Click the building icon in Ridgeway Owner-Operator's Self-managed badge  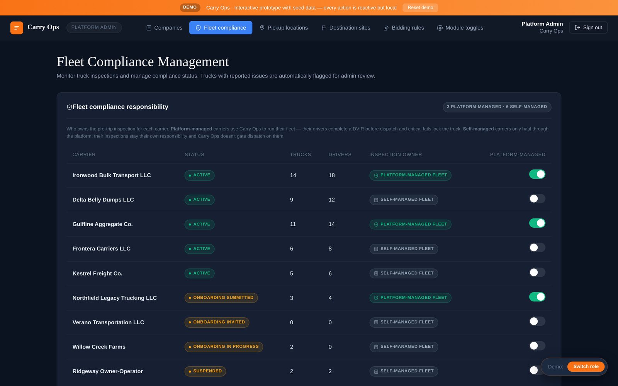tap(376, 371)
